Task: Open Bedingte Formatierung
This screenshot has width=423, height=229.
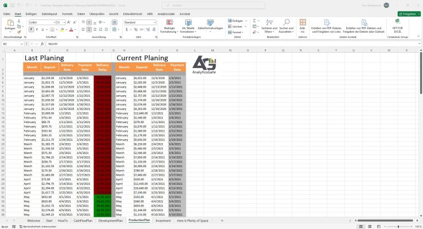Action: pos(170,23)
